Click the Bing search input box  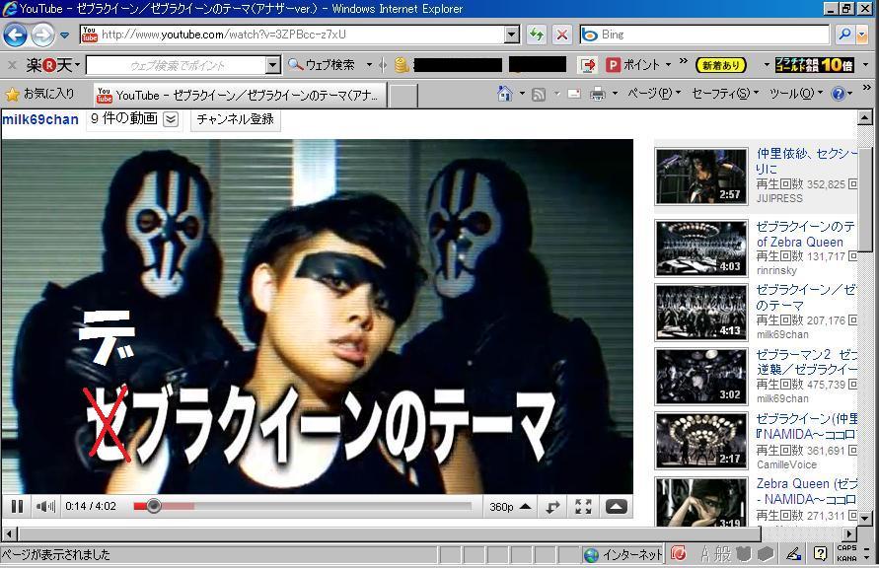pyautogui.click(x=705, y=35)
